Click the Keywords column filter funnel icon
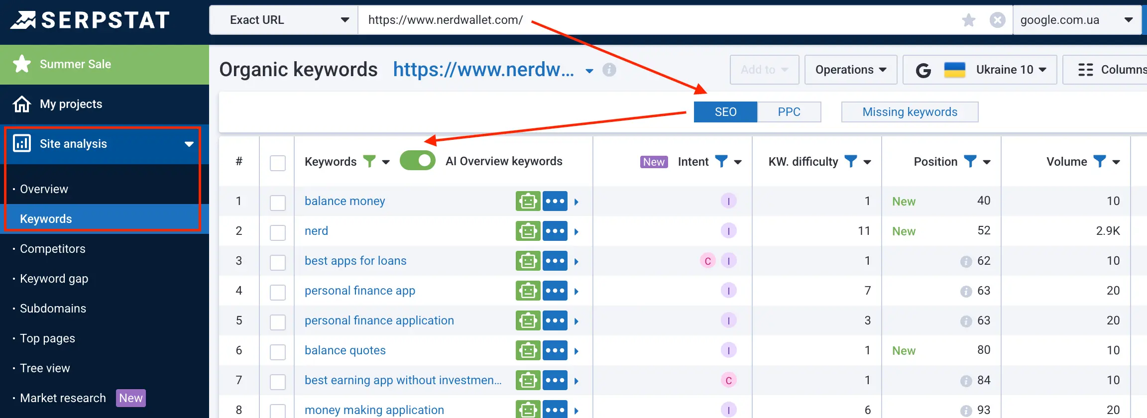1147x418 pixels. [369, 161]
